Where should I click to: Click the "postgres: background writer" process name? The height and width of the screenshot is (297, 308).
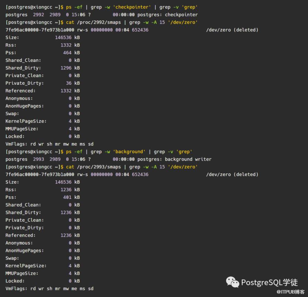point(174,159)
